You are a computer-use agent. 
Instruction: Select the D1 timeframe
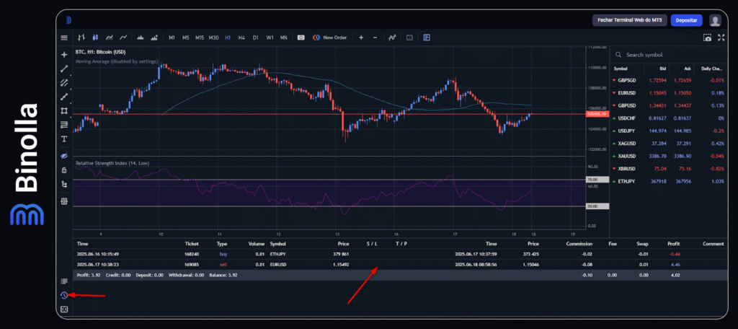(x=255, y=38)
